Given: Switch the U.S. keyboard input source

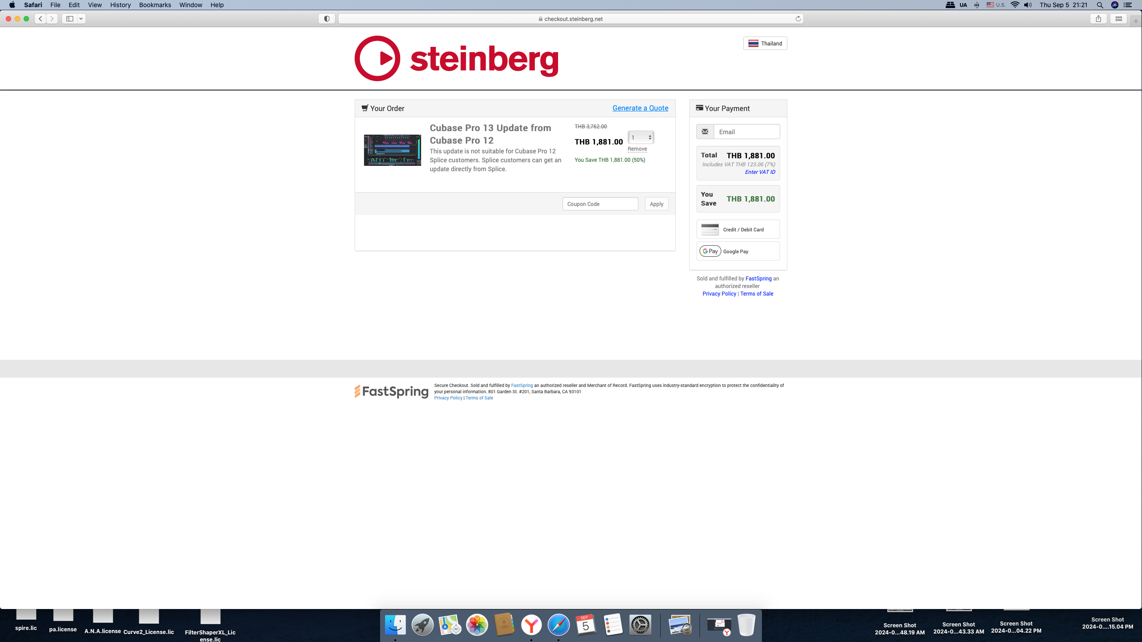Looking at the screenshot, I should click(996, 5).
